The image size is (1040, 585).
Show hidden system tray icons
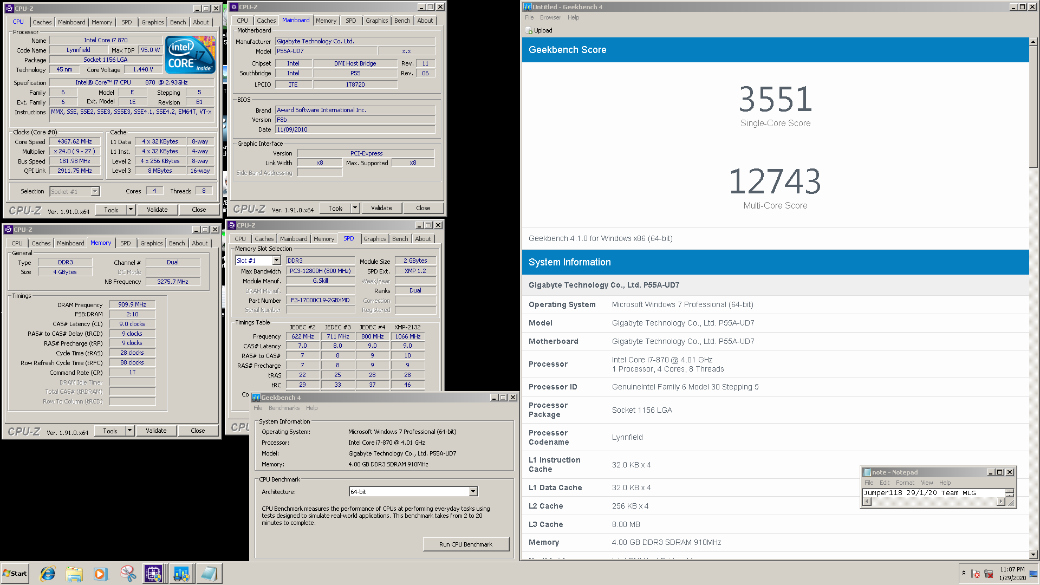(964, 573)
